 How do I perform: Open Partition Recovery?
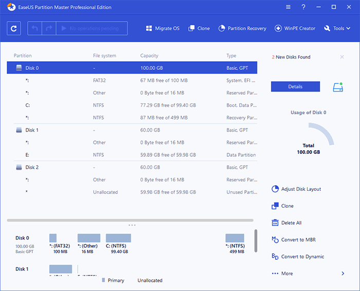click(242, 28)
